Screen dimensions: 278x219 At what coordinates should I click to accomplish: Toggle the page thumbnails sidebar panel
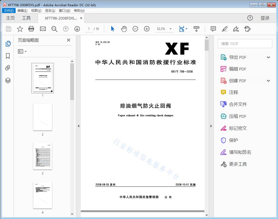[x=8, y=44]
